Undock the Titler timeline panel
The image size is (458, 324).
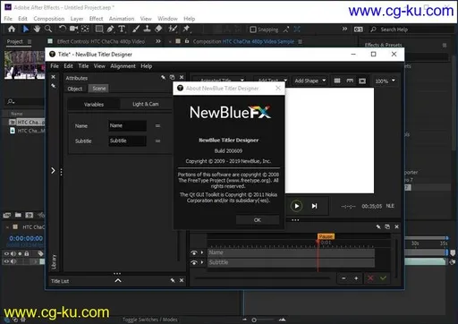(x=387, y=226)
